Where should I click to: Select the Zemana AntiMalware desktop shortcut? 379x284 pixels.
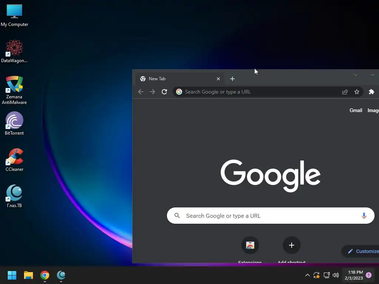click(x=14, y=90)
